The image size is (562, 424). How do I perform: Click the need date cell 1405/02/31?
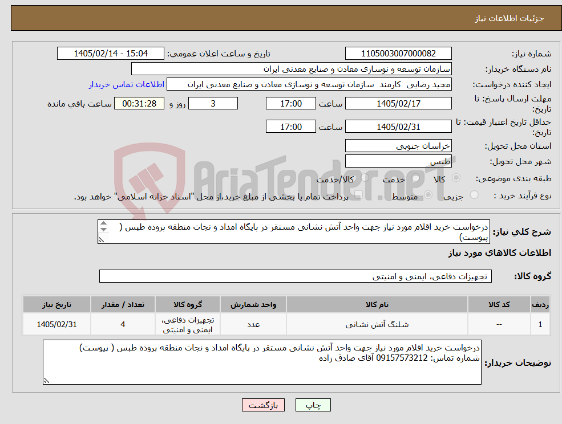click(x=56, y=324)
